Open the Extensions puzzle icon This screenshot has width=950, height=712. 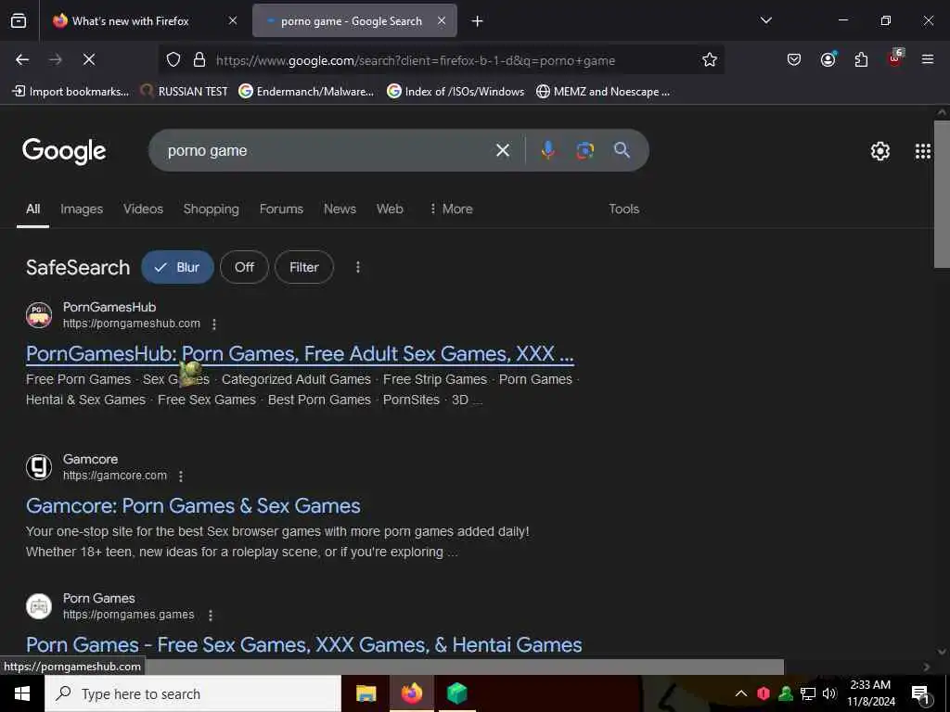coord(861,59)
